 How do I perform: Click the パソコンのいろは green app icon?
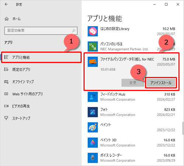click(93, 46)
